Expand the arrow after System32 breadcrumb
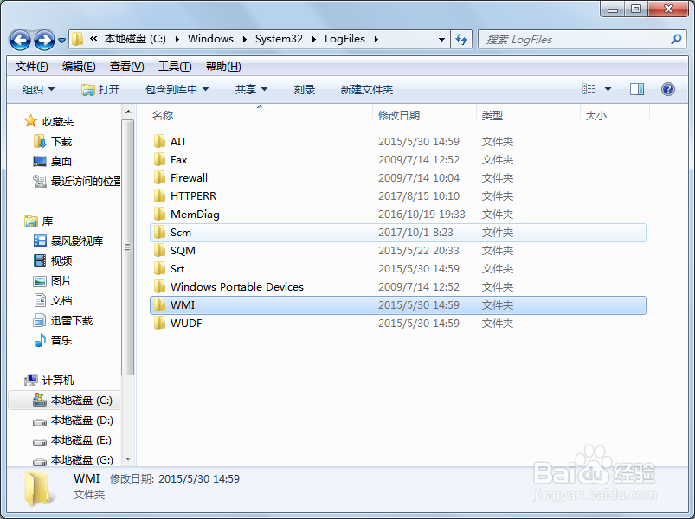Screen dimensions: 695x519 click(314, 40)
